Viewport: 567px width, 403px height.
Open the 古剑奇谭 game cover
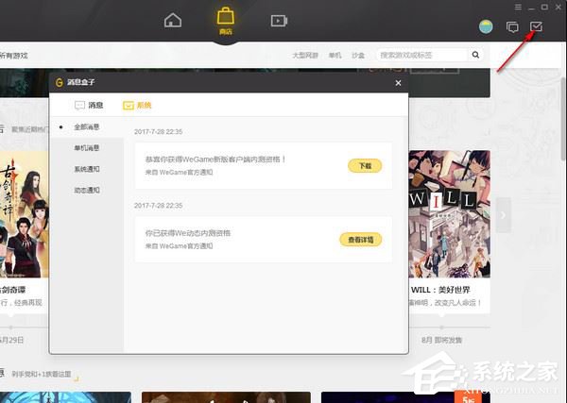tap(25, 214)
